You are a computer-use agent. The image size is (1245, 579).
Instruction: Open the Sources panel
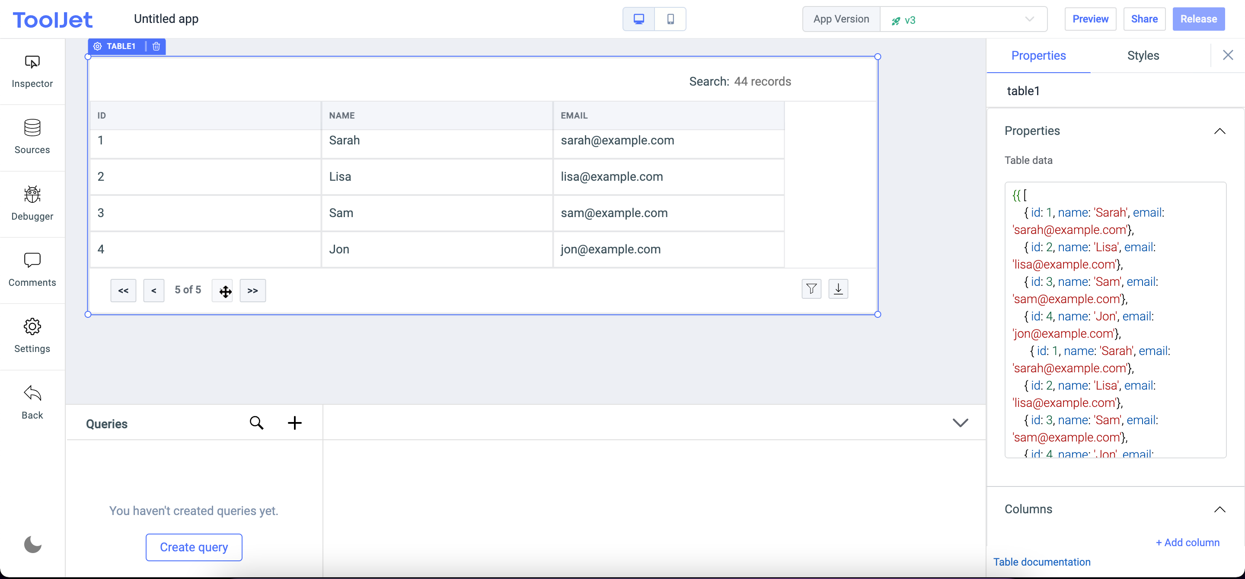32,137
